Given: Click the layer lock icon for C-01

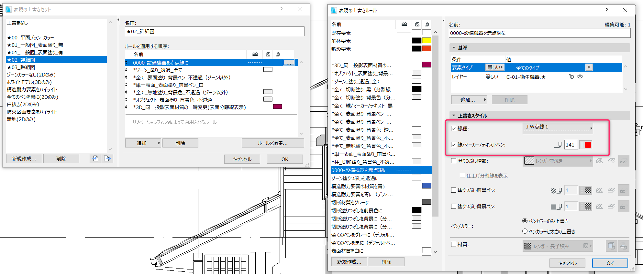Looking at the screenshot, I should point(571,76).
